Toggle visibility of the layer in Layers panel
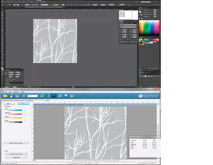The height and width of the screenshot is (165, 213). [140, 76]
